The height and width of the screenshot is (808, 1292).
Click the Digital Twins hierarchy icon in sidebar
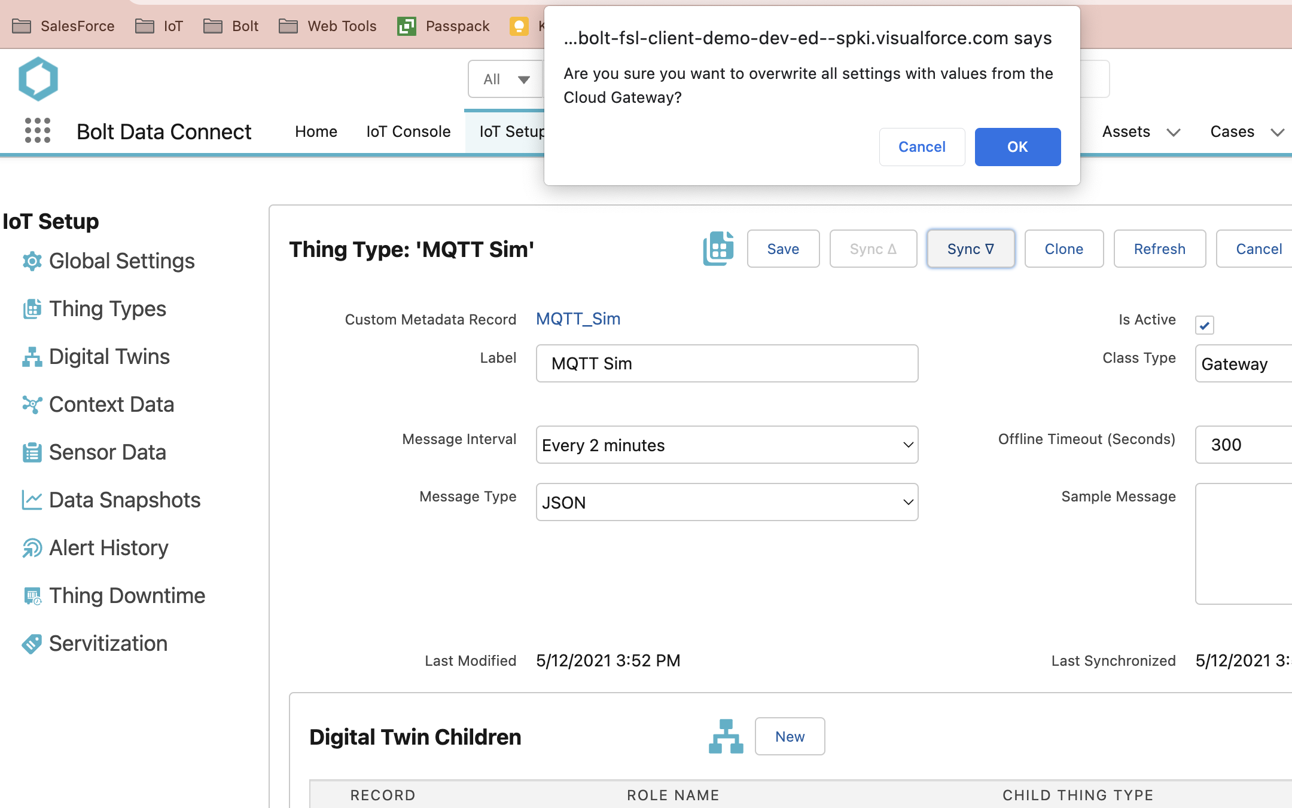pyautogui.click(x=32, y=357)
